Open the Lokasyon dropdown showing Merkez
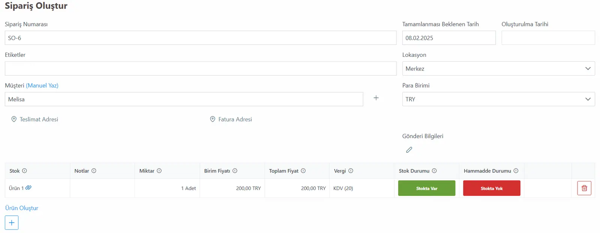The width and height of the screenshot is (600, 233). (498, 68)
